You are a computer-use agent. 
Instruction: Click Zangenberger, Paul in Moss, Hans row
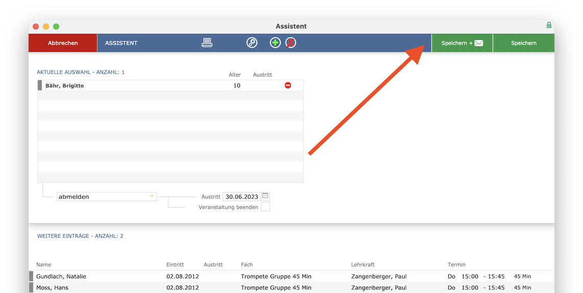point(379,287)
